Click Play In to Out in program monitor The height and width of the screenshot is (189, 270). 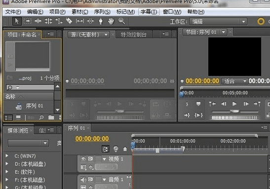point(198,115)
